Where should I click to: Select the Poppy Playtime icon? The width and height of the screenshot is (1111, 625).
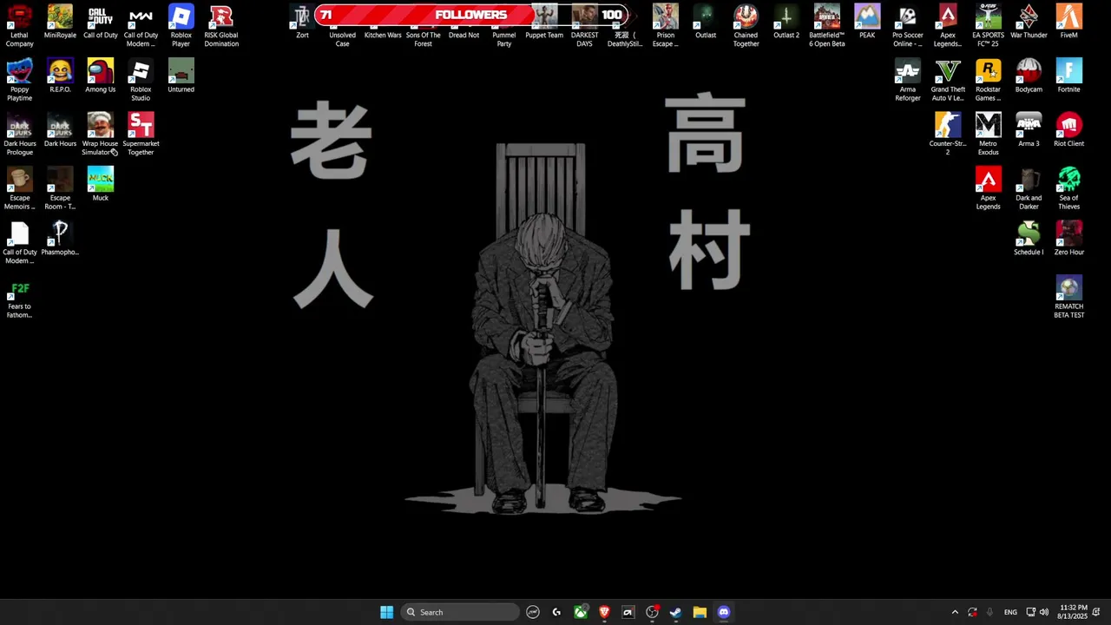tap(19, 81)
